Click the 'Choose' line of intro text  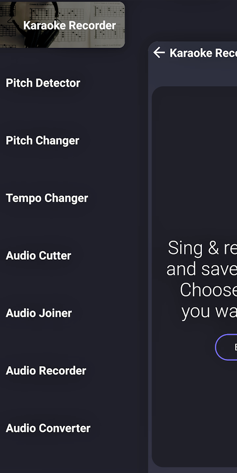208,290
